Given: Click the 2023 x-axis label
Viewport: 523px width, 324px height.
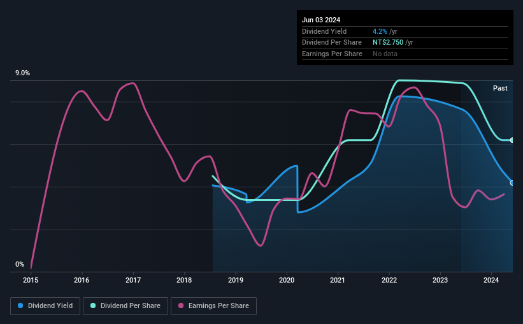Looking at the screenshot, I should pos(440,280).
